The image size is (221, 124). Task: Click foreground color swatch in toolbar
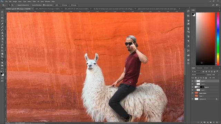pos(1,73)
